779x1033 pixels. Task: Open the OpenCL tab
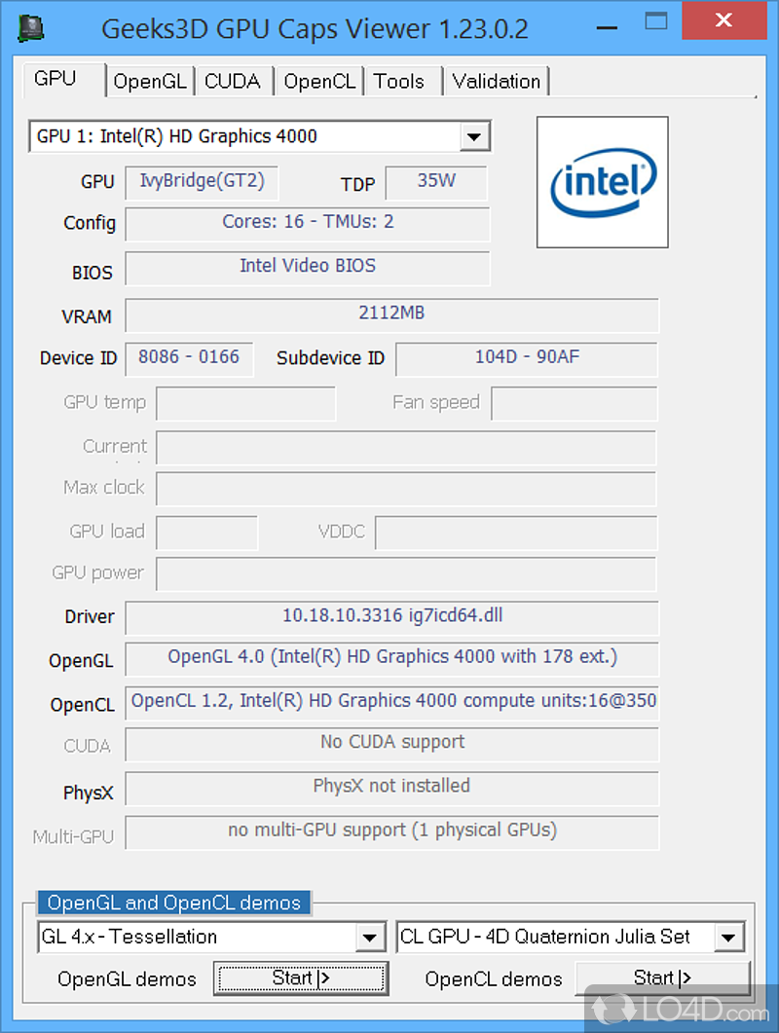pos(319,81)
